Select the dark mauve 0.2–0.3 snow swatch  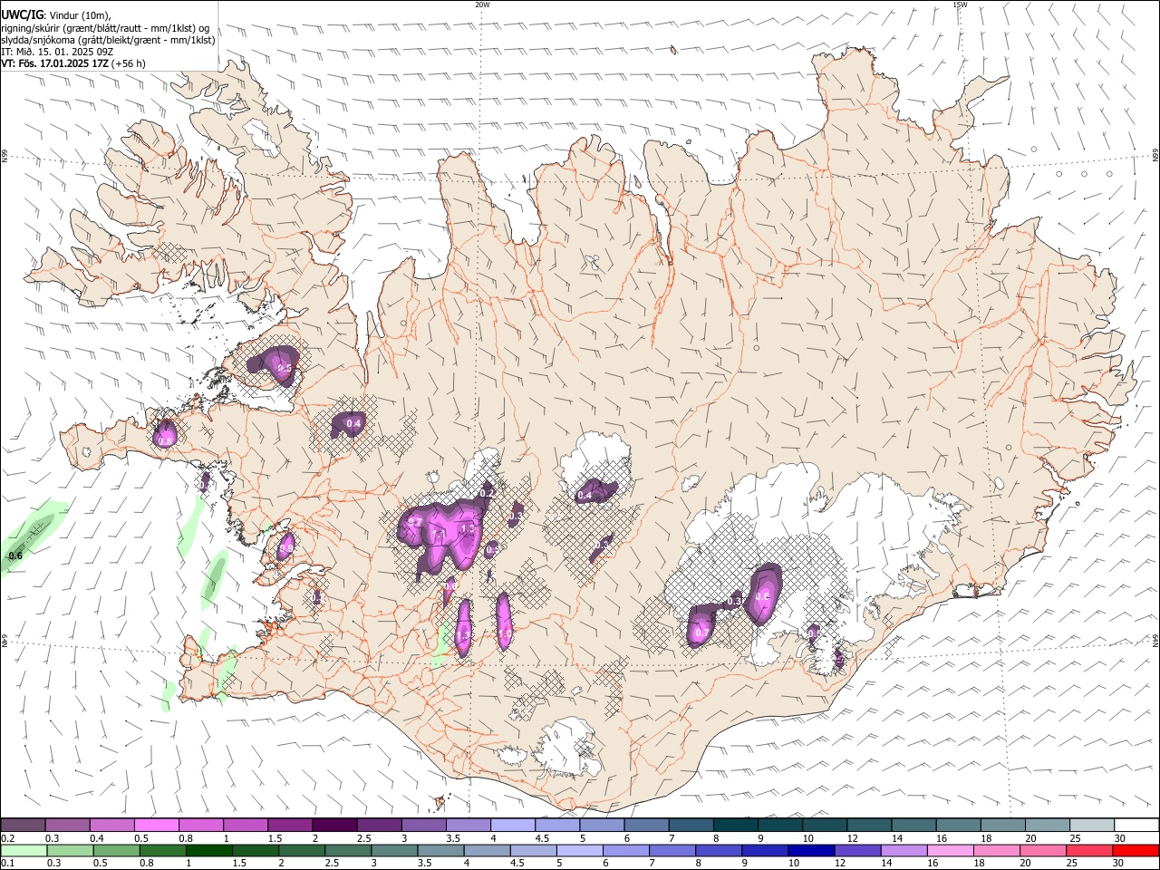[24, 826]
